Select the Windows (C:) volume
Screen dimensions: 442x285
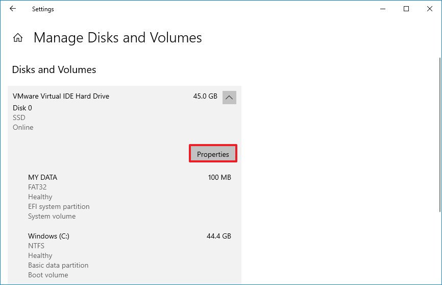pos(48,236)
